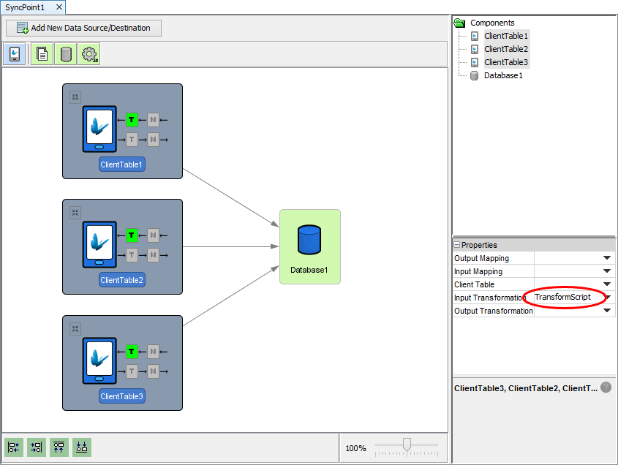Click the client table (mobile device) toolbar icon
Viewport: 618px width, 465px height.
tap(15, 54)
